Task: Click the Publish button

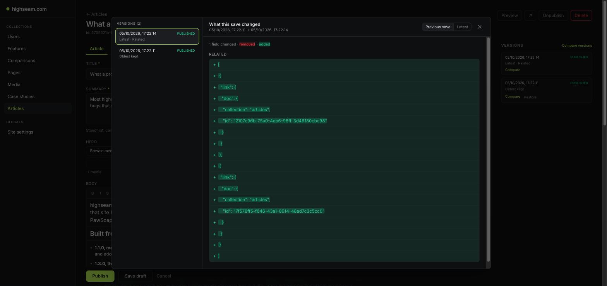Action: coord(100,276)
